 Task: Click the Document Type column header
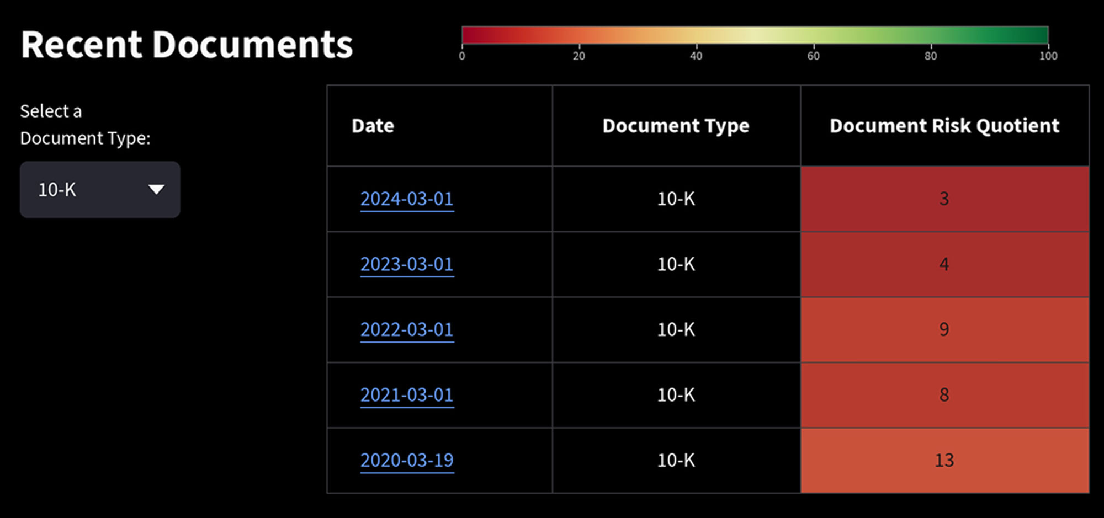(676, 126)
